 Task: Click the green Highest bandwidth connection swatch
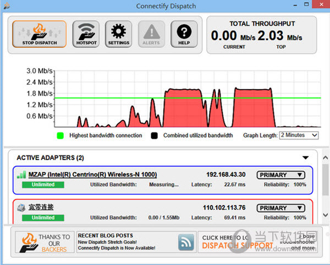click(x=60, y=136)
